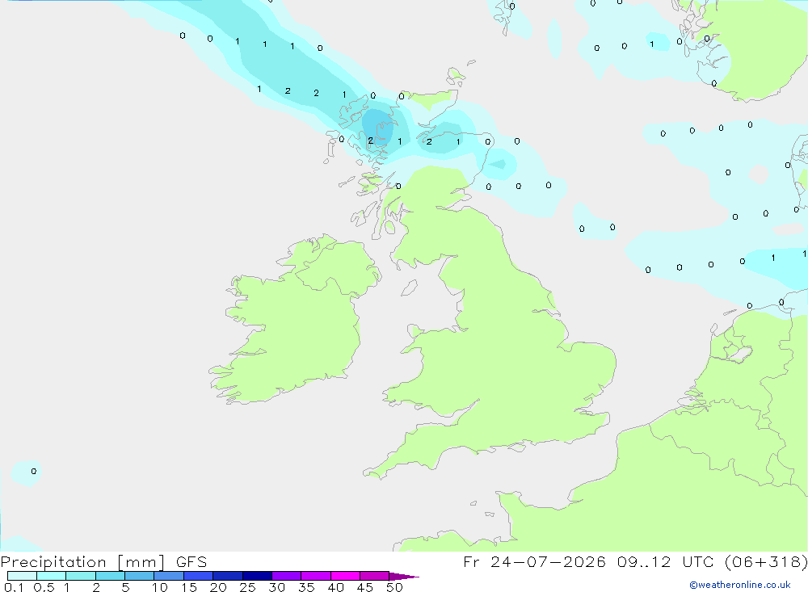Click the 15–20 mm legend color box
This screenshot has height=592, width=808.
[x=199, y=576]
